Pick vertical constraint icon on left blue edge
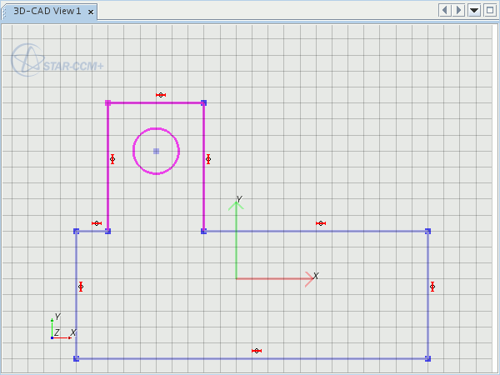 pos(81,287)
